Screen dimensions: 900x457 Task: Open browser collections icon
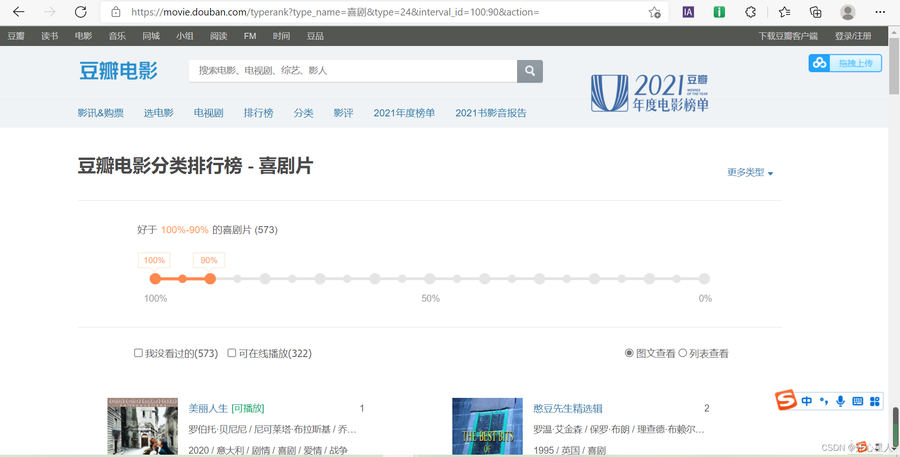[x=816, y=12]
